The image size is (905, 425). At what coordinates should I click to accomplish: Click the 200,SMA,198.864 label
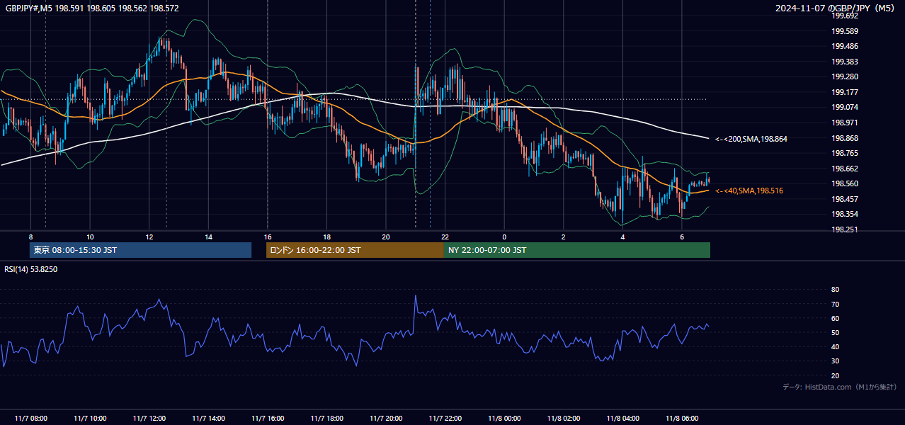tap(751, 139)
